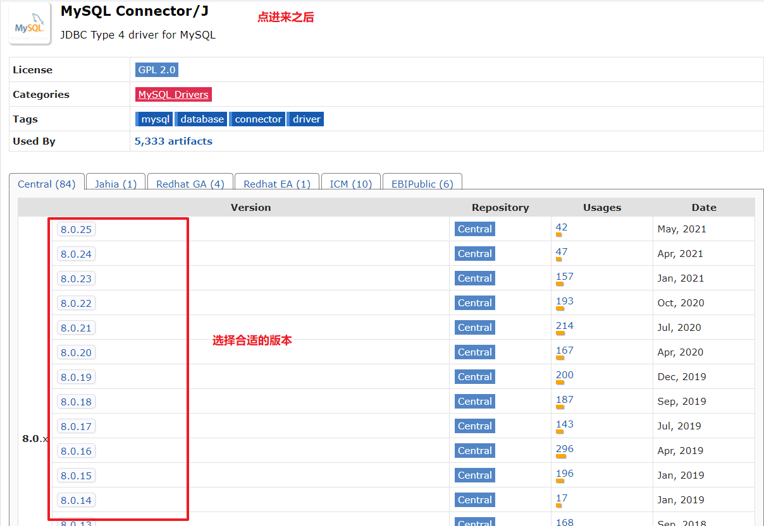
Task: Select the connector tag
Action: coord(257,119)
